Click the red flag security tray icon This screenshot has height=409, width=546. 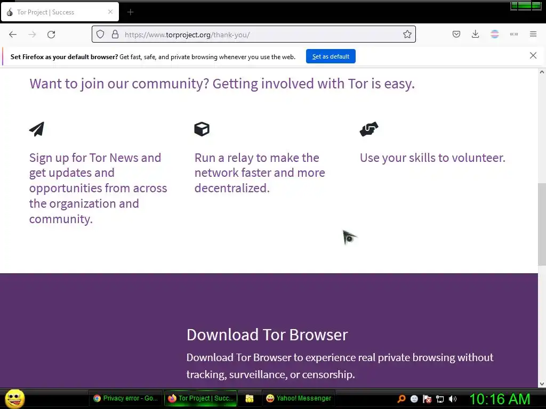(427, 399)
